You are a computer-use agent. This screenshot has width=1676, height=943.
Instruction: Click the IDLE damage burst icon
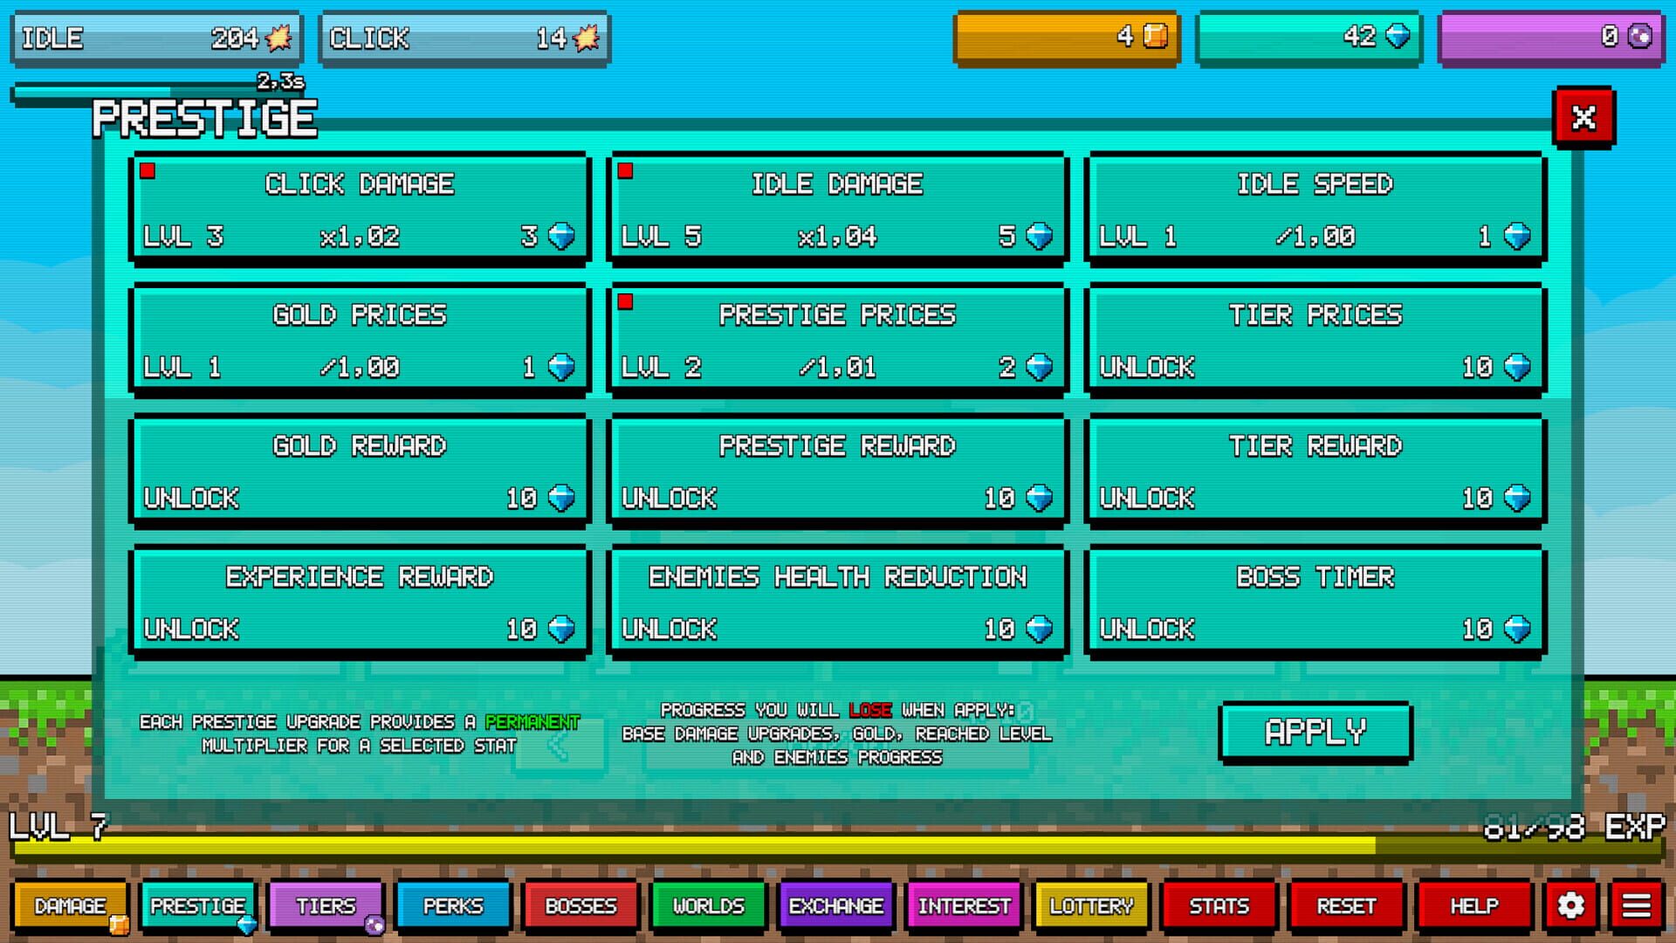(x=276, y=37)
